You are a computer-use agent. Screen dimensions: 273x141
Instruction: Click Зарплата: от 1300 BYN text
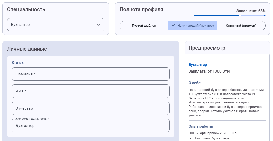(209, 71)
